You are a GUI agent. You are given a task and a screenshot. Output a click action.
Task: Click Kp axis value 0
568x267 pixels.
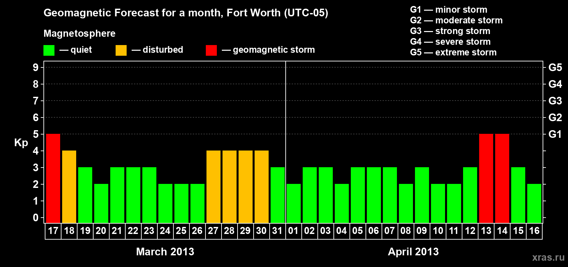pos(36,218)
